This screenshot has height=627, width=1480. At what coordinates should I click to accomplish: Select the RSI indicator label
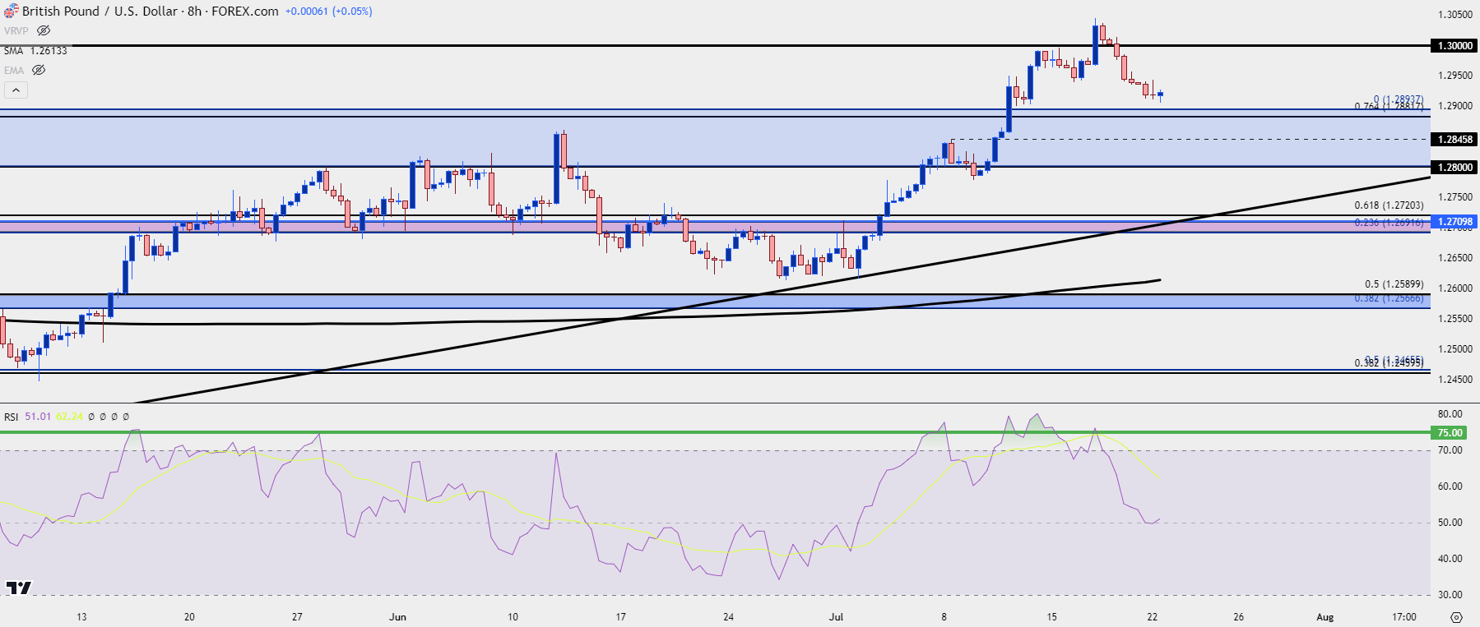pyautogui.click(x=11, y=417)
